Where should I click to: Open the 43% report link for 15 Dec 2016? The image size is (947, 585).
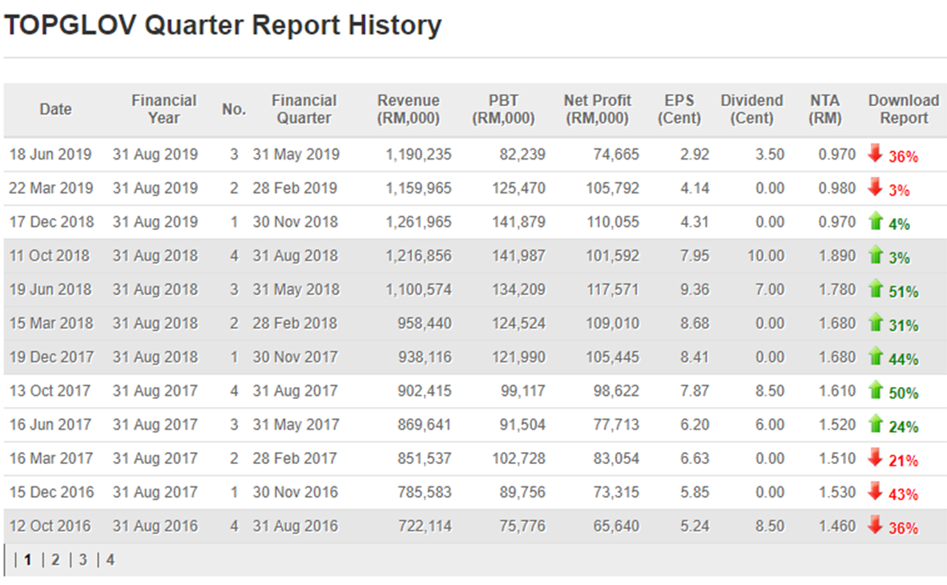pyautogui.click(x=903, y=495)
